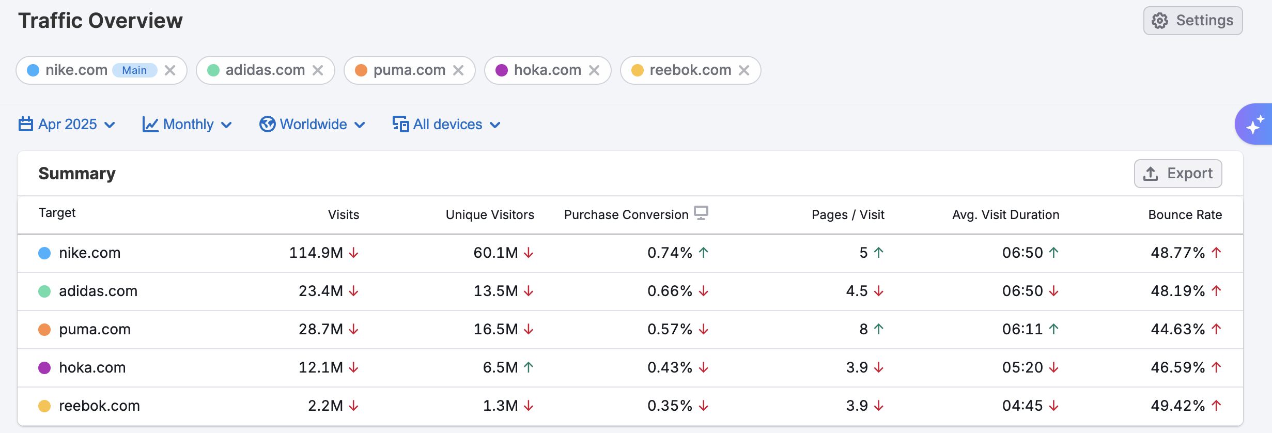
Task: Remove adidas.com from the comparison
Action: coord(318,70)
